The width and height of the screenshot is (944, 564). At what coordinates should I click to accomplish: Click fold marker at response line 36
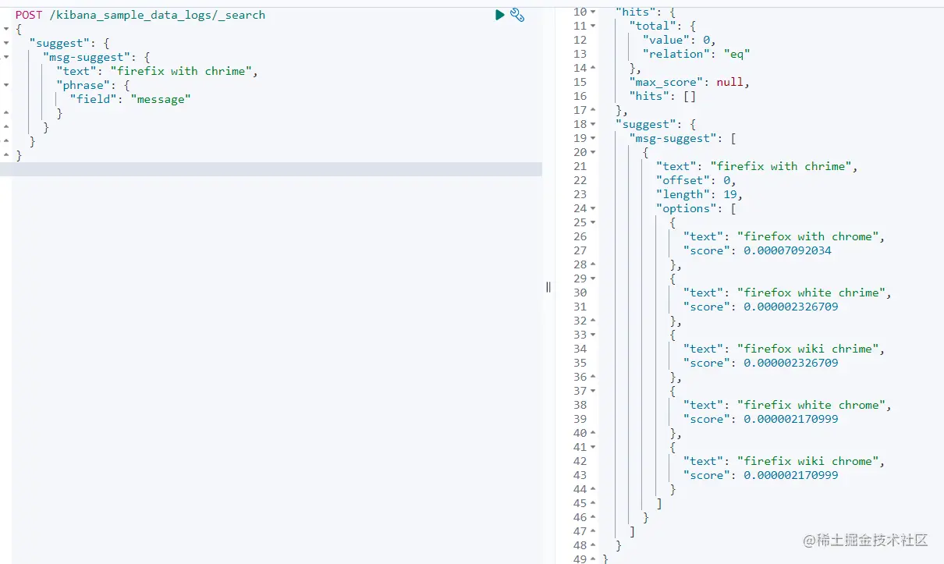click(x=594, y=377)
